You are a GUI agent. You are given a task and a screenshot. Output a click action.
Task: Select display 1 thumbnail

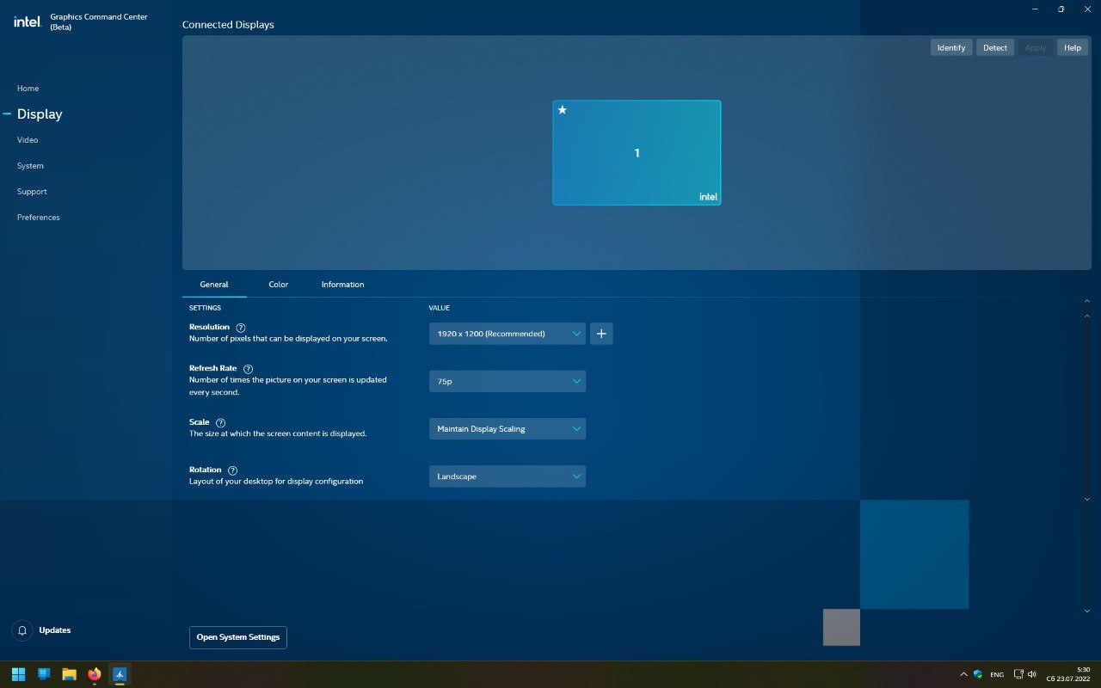637,153
